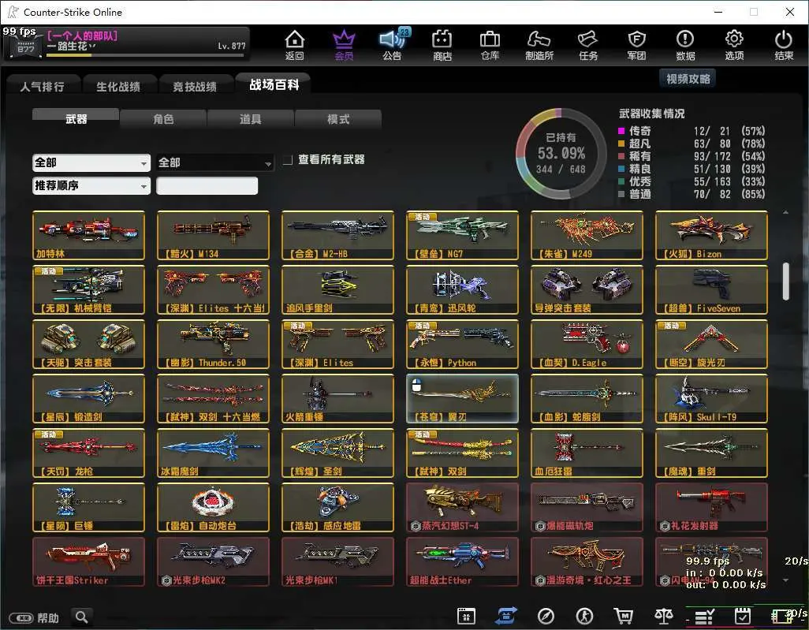Click the 53.09% collection progress text
809x630 pixels.
tap(561, 153)
